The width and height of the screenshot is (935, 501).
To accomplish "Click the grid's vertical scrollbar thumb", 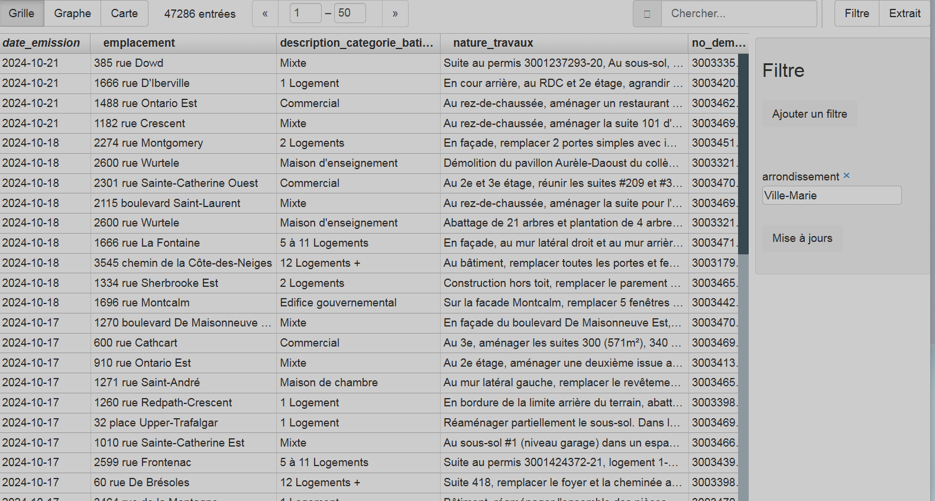I will (743, 154).
